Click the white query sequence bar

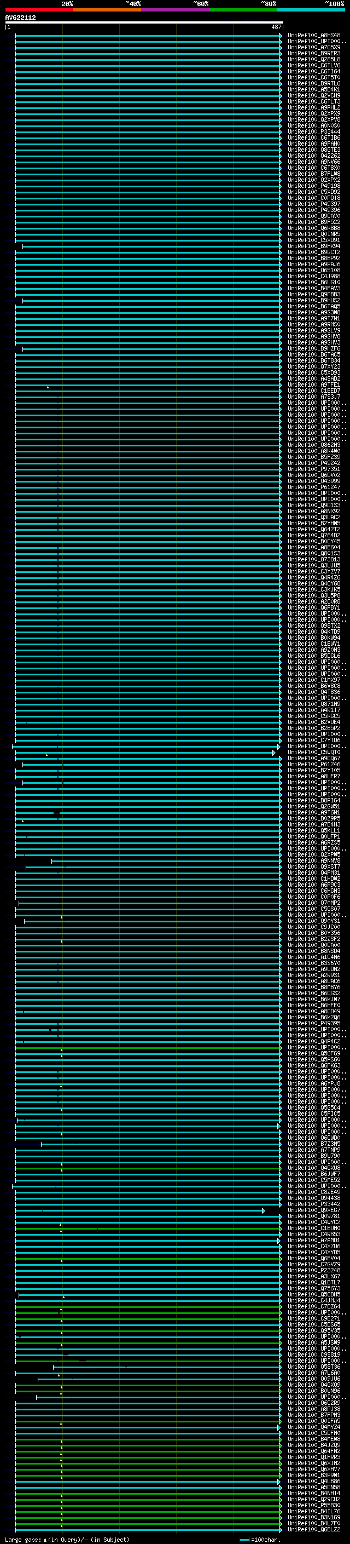[144, 23]
